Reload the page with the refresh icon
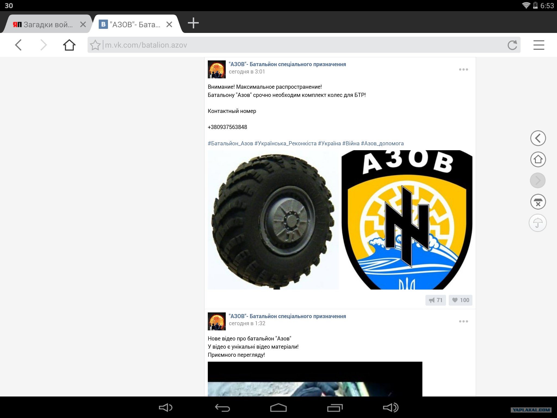 coord(512,45)
